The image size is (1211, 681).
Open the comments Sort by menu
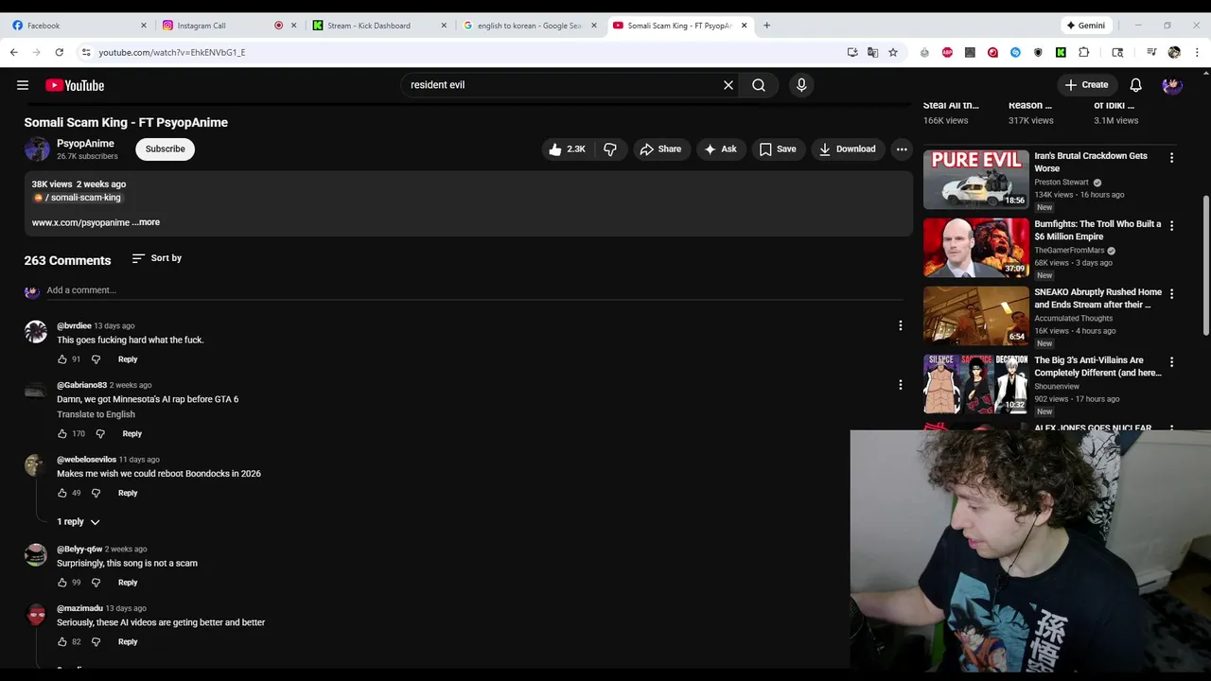click(157, 258)
